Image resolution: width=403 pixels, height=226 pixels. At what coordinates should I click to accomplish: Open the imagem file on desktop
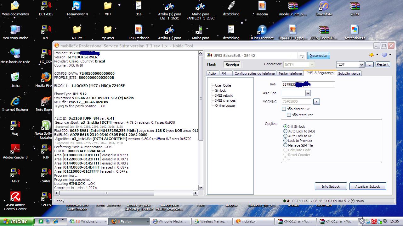click(262, 8)
